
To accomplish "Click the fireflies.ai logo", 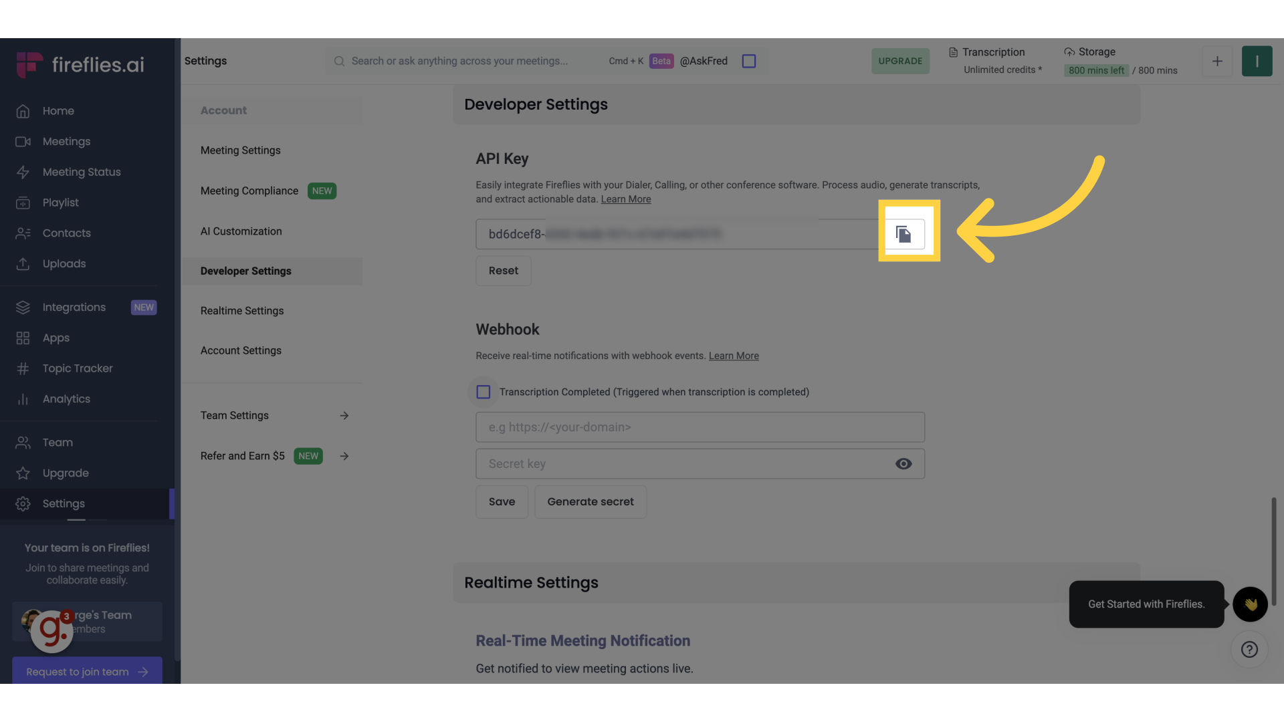I will tap(80, 64).
